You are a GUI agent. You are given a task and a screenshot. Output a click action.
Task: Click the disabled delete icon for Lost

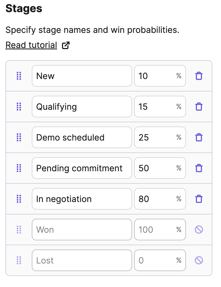point(199,260)
